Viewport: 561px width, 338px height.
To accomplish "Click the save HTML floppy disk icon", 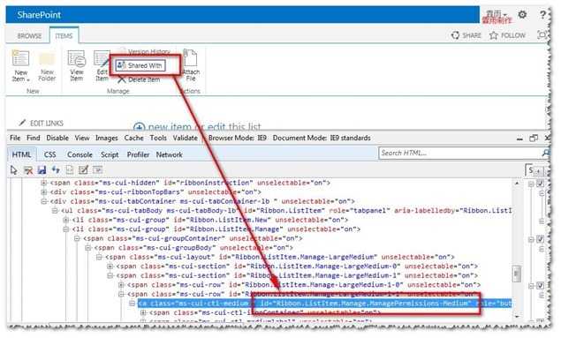I will (x=42, y=170).
